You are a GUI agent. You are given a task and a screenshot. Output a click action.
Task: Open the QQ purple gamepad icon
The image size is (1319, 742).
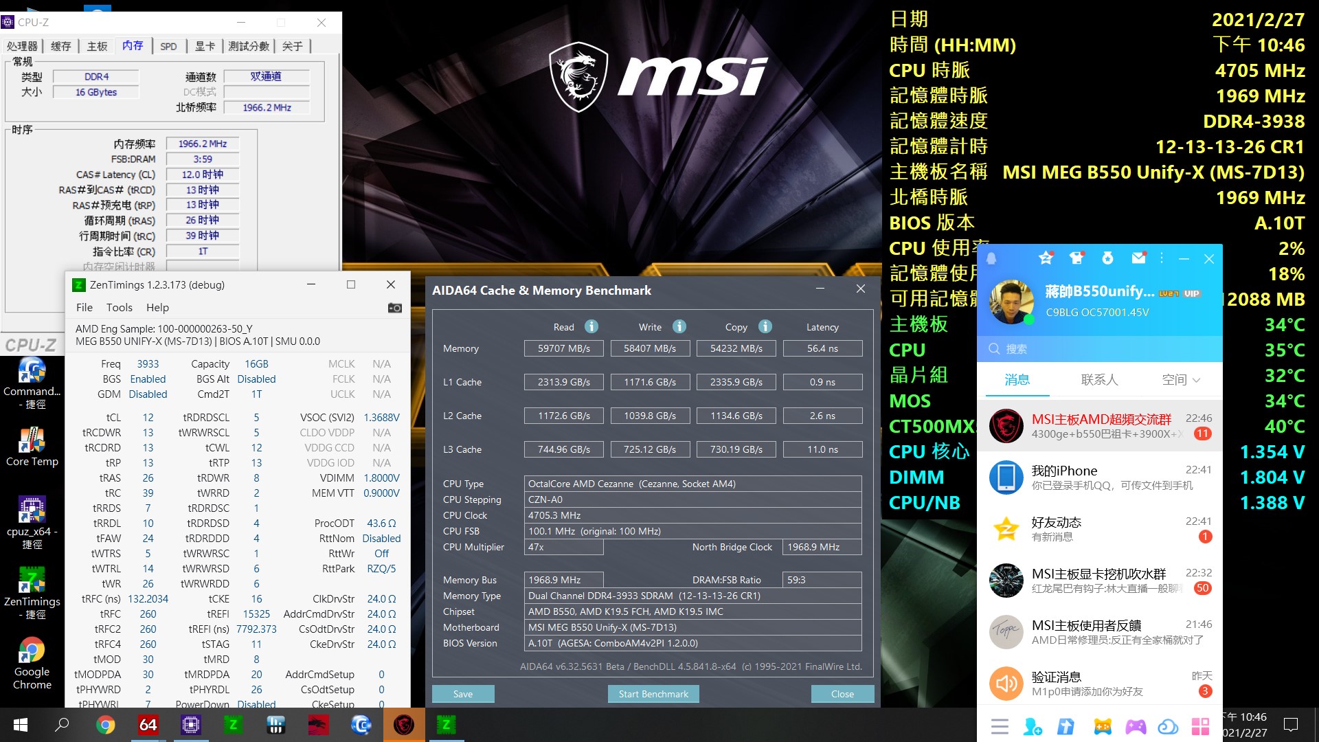(1136, 726)
